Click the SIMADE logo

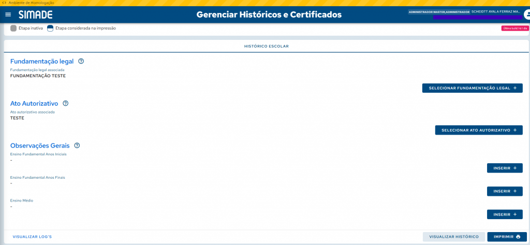coord(36,15)
